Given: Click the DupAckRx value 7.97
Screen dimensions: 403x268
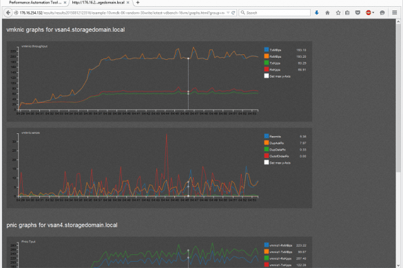Looking at the screenshot, I should (302, 143).
